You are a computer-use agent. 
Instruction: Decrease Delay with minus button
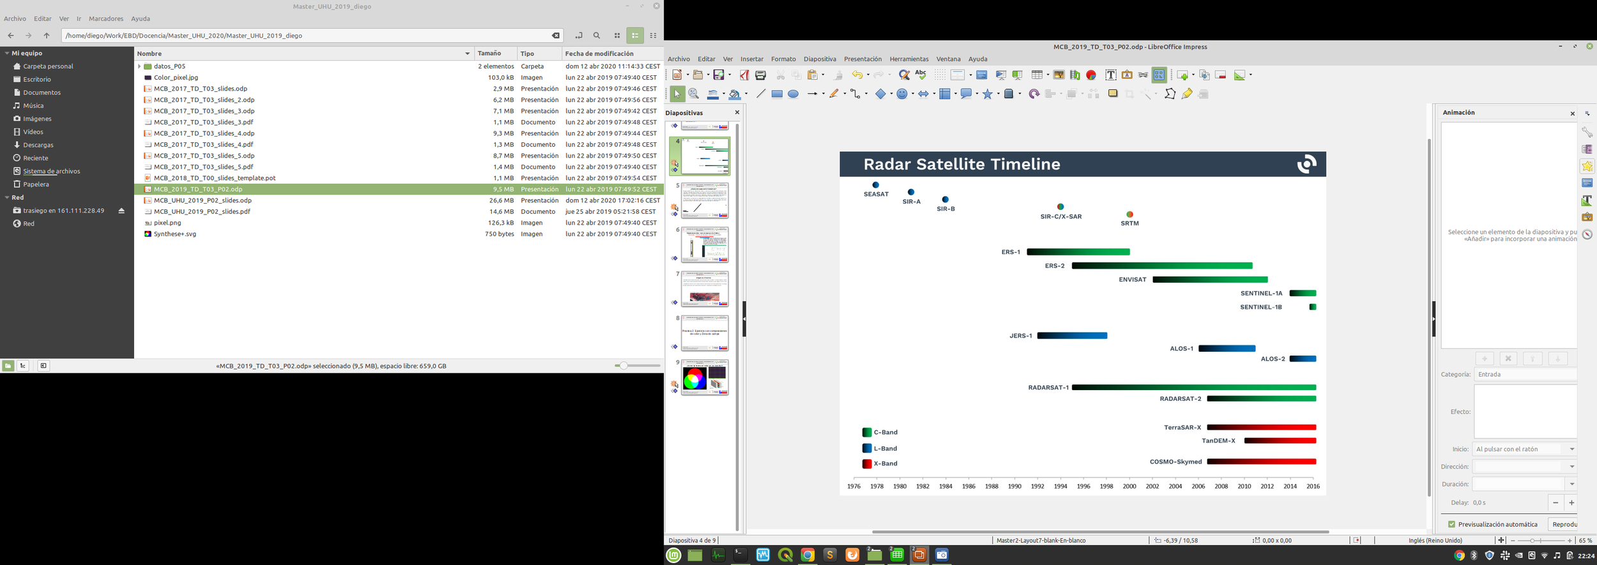1555,503
